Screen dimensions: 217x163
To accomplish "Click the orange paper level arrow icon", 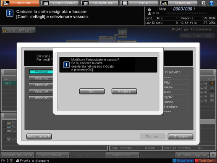I will click(x=212, y=83).
